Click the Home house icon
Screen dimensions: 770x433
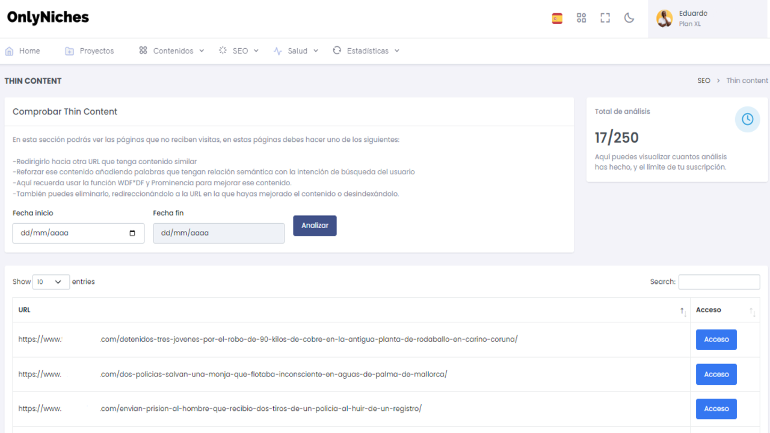pos(9,51)
